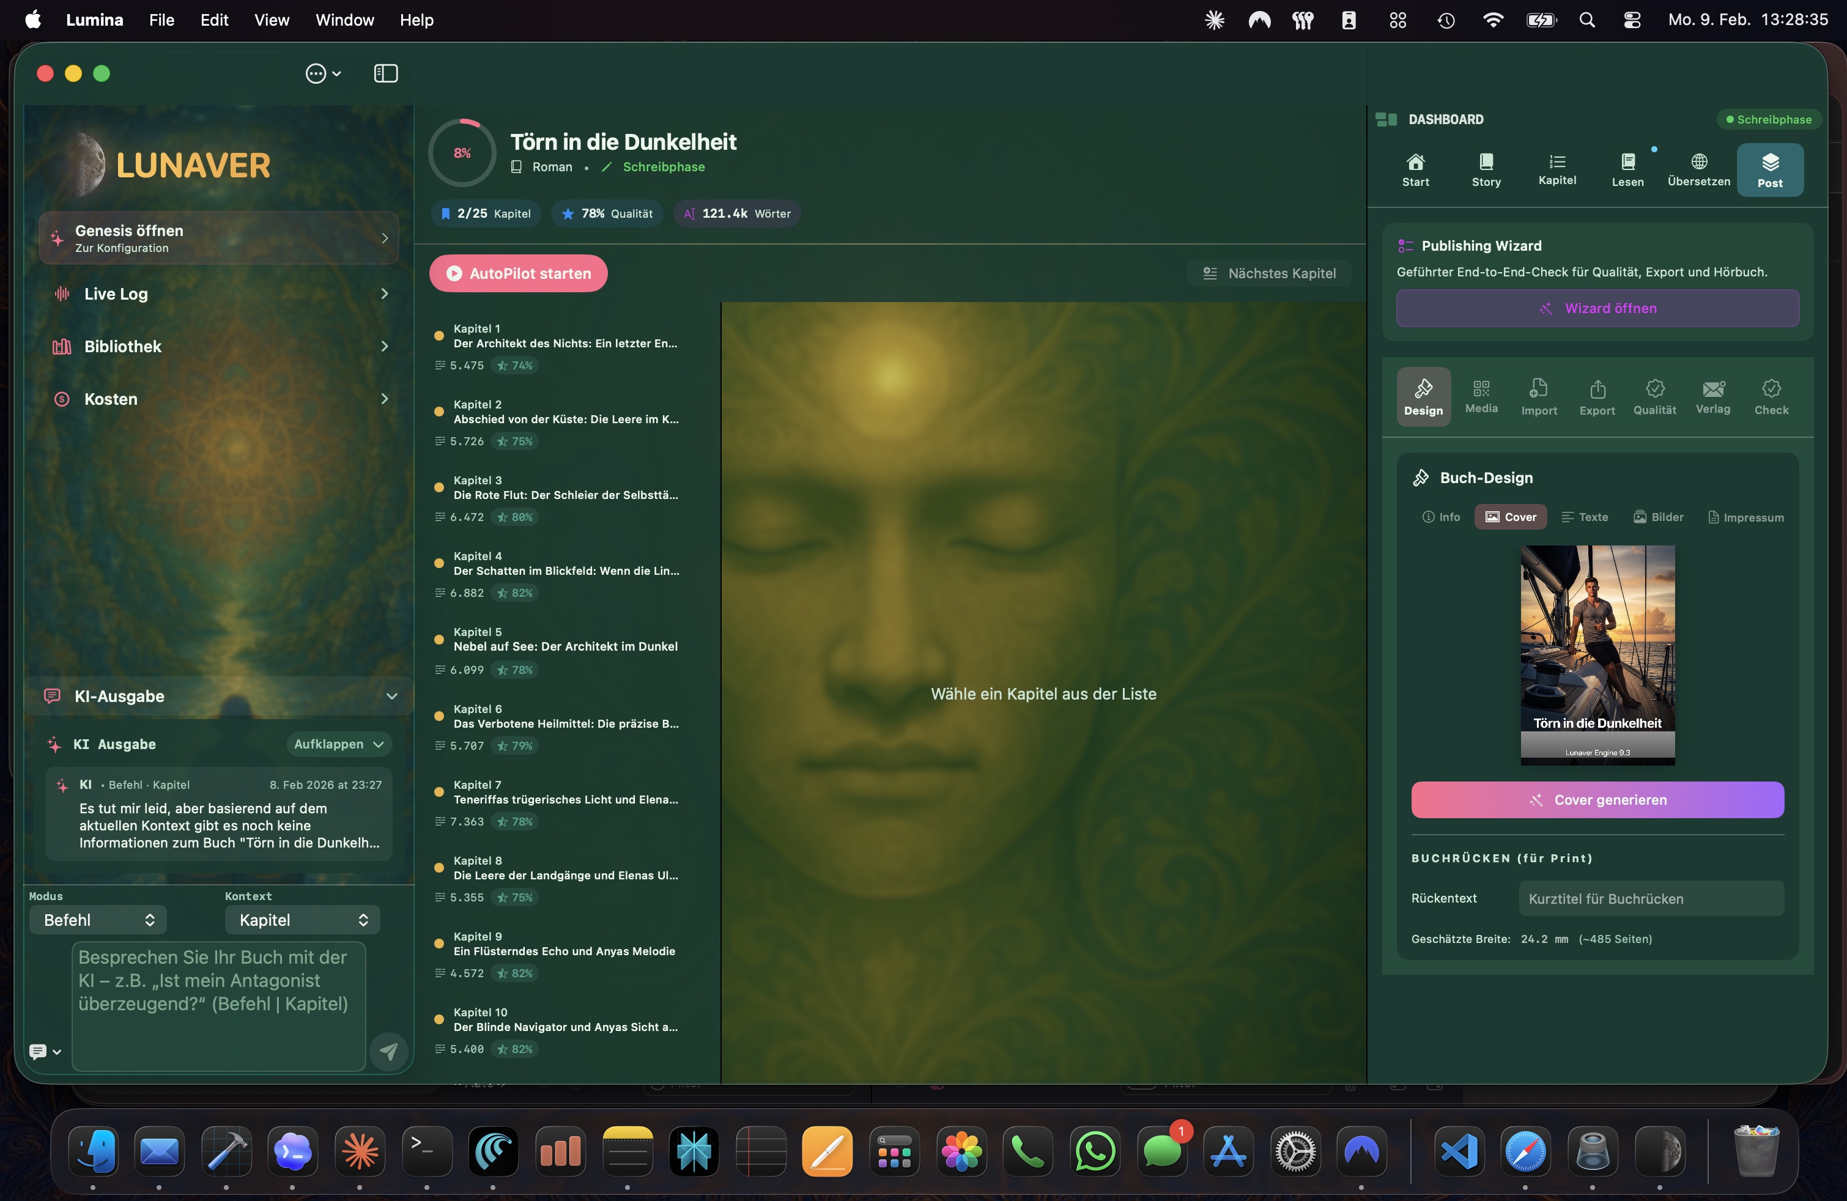Screen dimensions: 1847x1201
Task: Switch to the Schreibphase status toggle
Action: [1769, 119]
